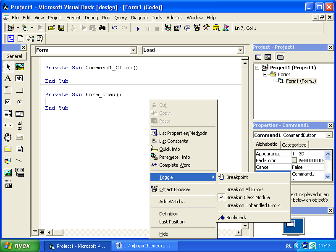Click the Add Standard EXE Project icon

(11, 28)
